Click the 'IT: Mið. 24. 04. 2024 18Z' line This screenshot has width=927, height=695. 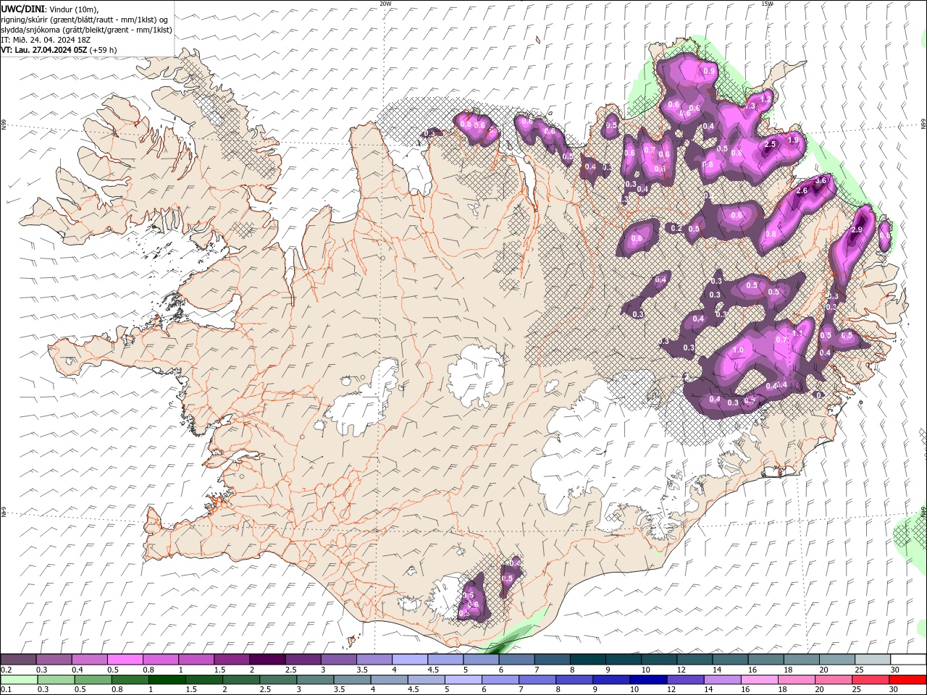pyautogui.click(x=45, y=40)
